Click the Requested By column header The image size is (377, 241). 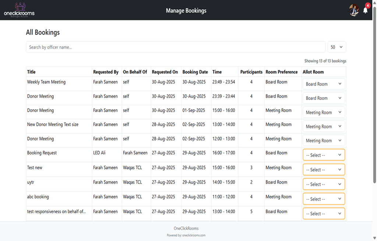tap(106, 72)
